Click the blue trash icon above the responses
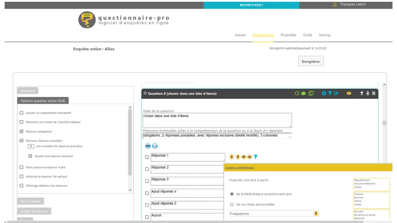Viewport: 397px width, 223px height. coord(155,146)
